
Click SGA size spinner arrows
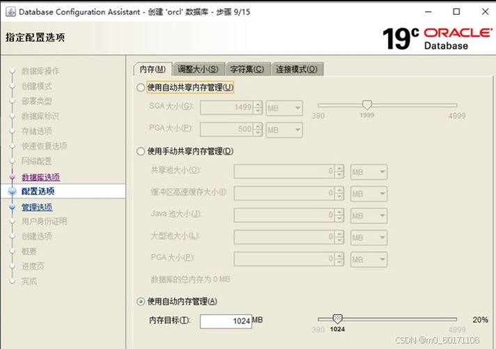[x=258, y=107]
